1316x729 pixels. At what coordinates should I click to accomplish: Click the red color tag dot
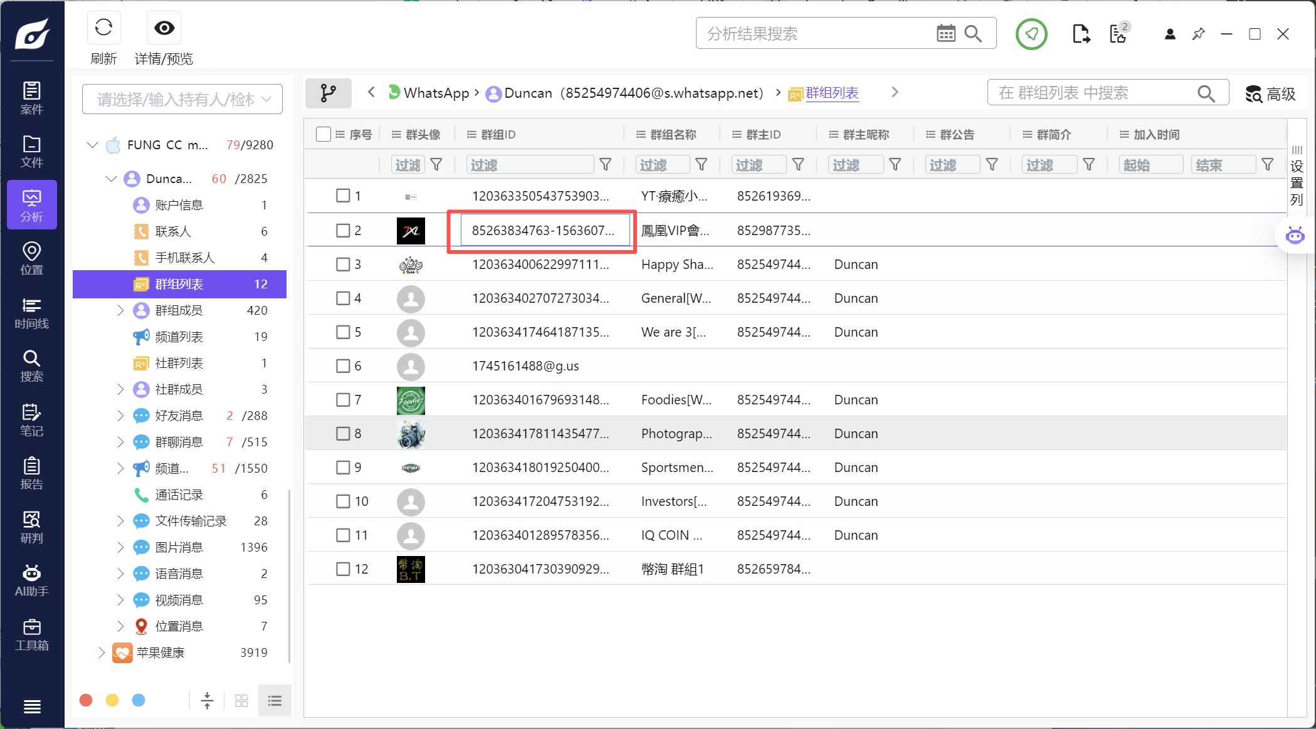point(87,700)
